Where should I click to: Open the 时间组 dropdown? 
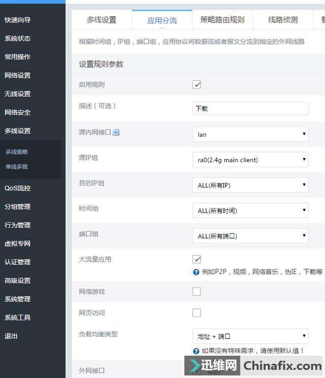pyautogui.click(x=250, y=211)
